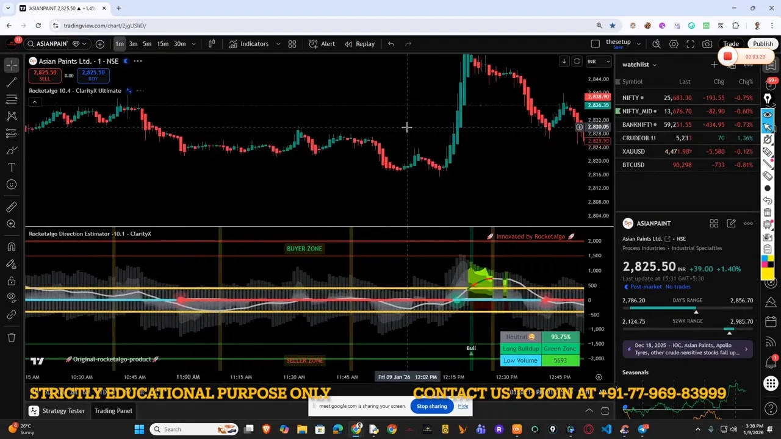Image resolution: width=781 pixels, height=439 pixels.
Task: Open the Emoji drawing tool
Action: [12, 184]
